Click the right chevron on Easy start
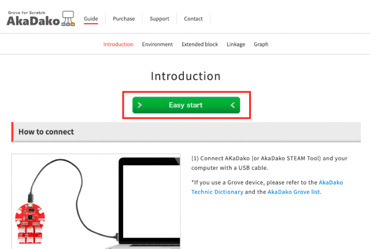The width and height of the screenshot is (370, 249). 139,105
